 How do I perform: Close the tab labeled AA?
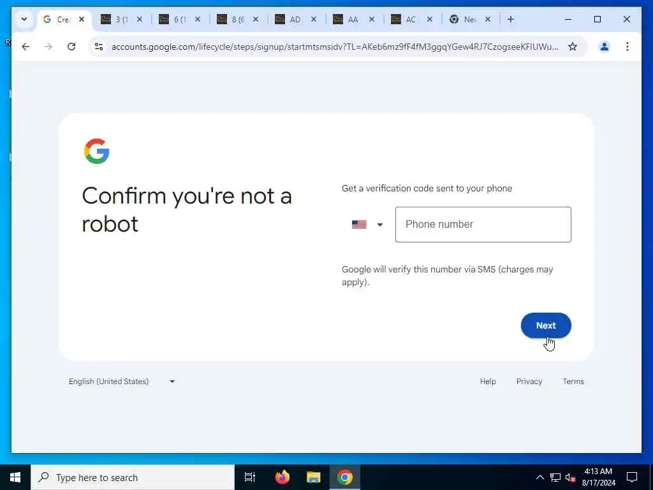tap(372, 19)
